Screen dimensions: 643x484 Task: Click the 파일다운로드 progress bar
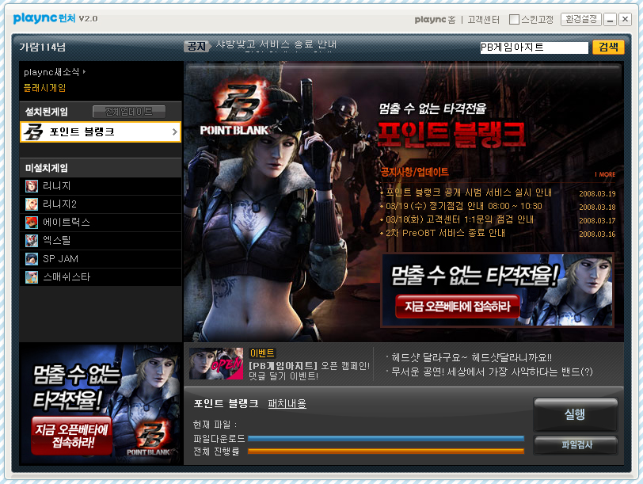click(386, 439)
